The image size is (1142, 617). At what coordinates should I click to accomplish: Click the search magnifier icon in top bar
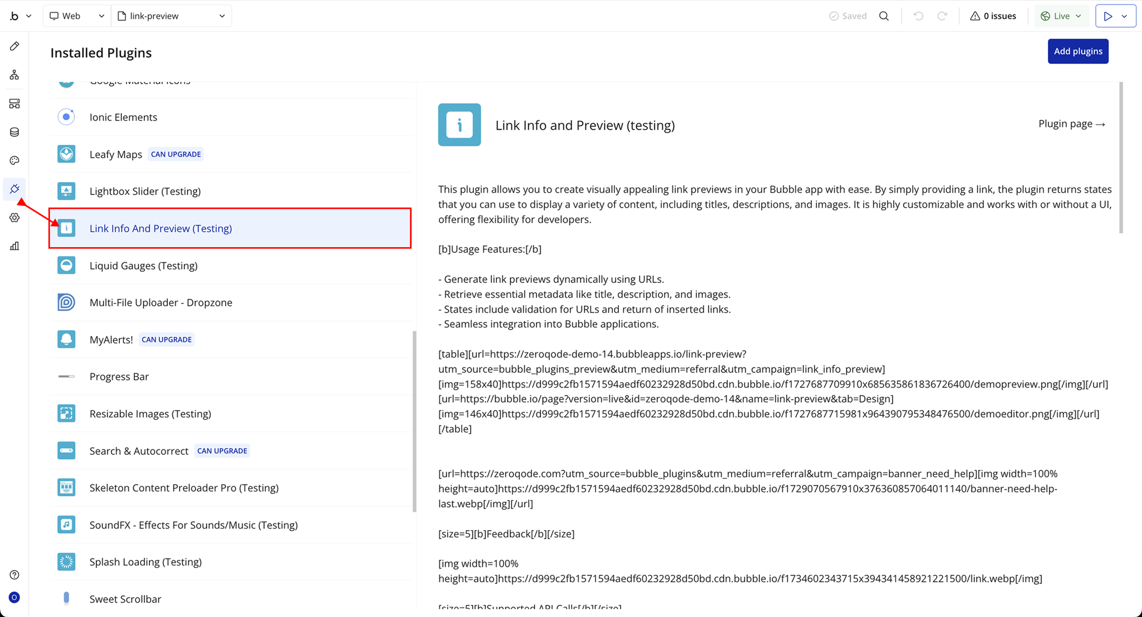pyautogui.click(x=884, y=16)
